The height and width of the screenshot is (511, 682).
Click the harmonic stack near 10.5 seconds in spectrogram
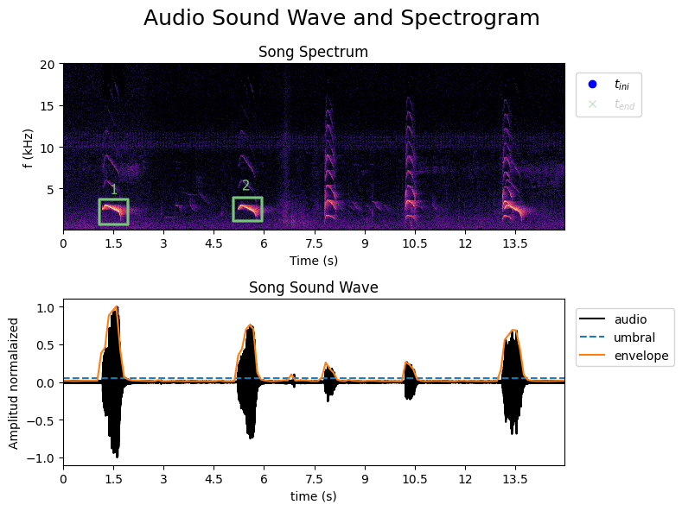pyautogui.click(x=409, y=161)
